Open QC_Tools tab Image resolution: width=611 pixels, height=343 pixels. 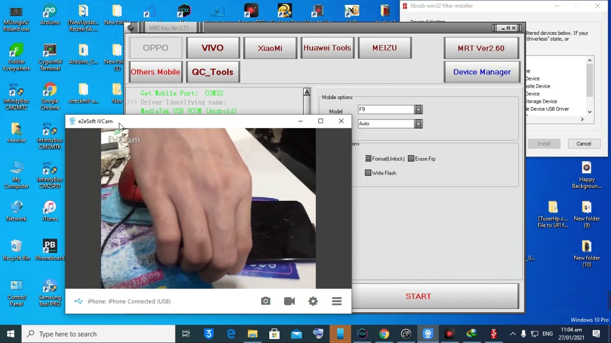click(212, 72)
